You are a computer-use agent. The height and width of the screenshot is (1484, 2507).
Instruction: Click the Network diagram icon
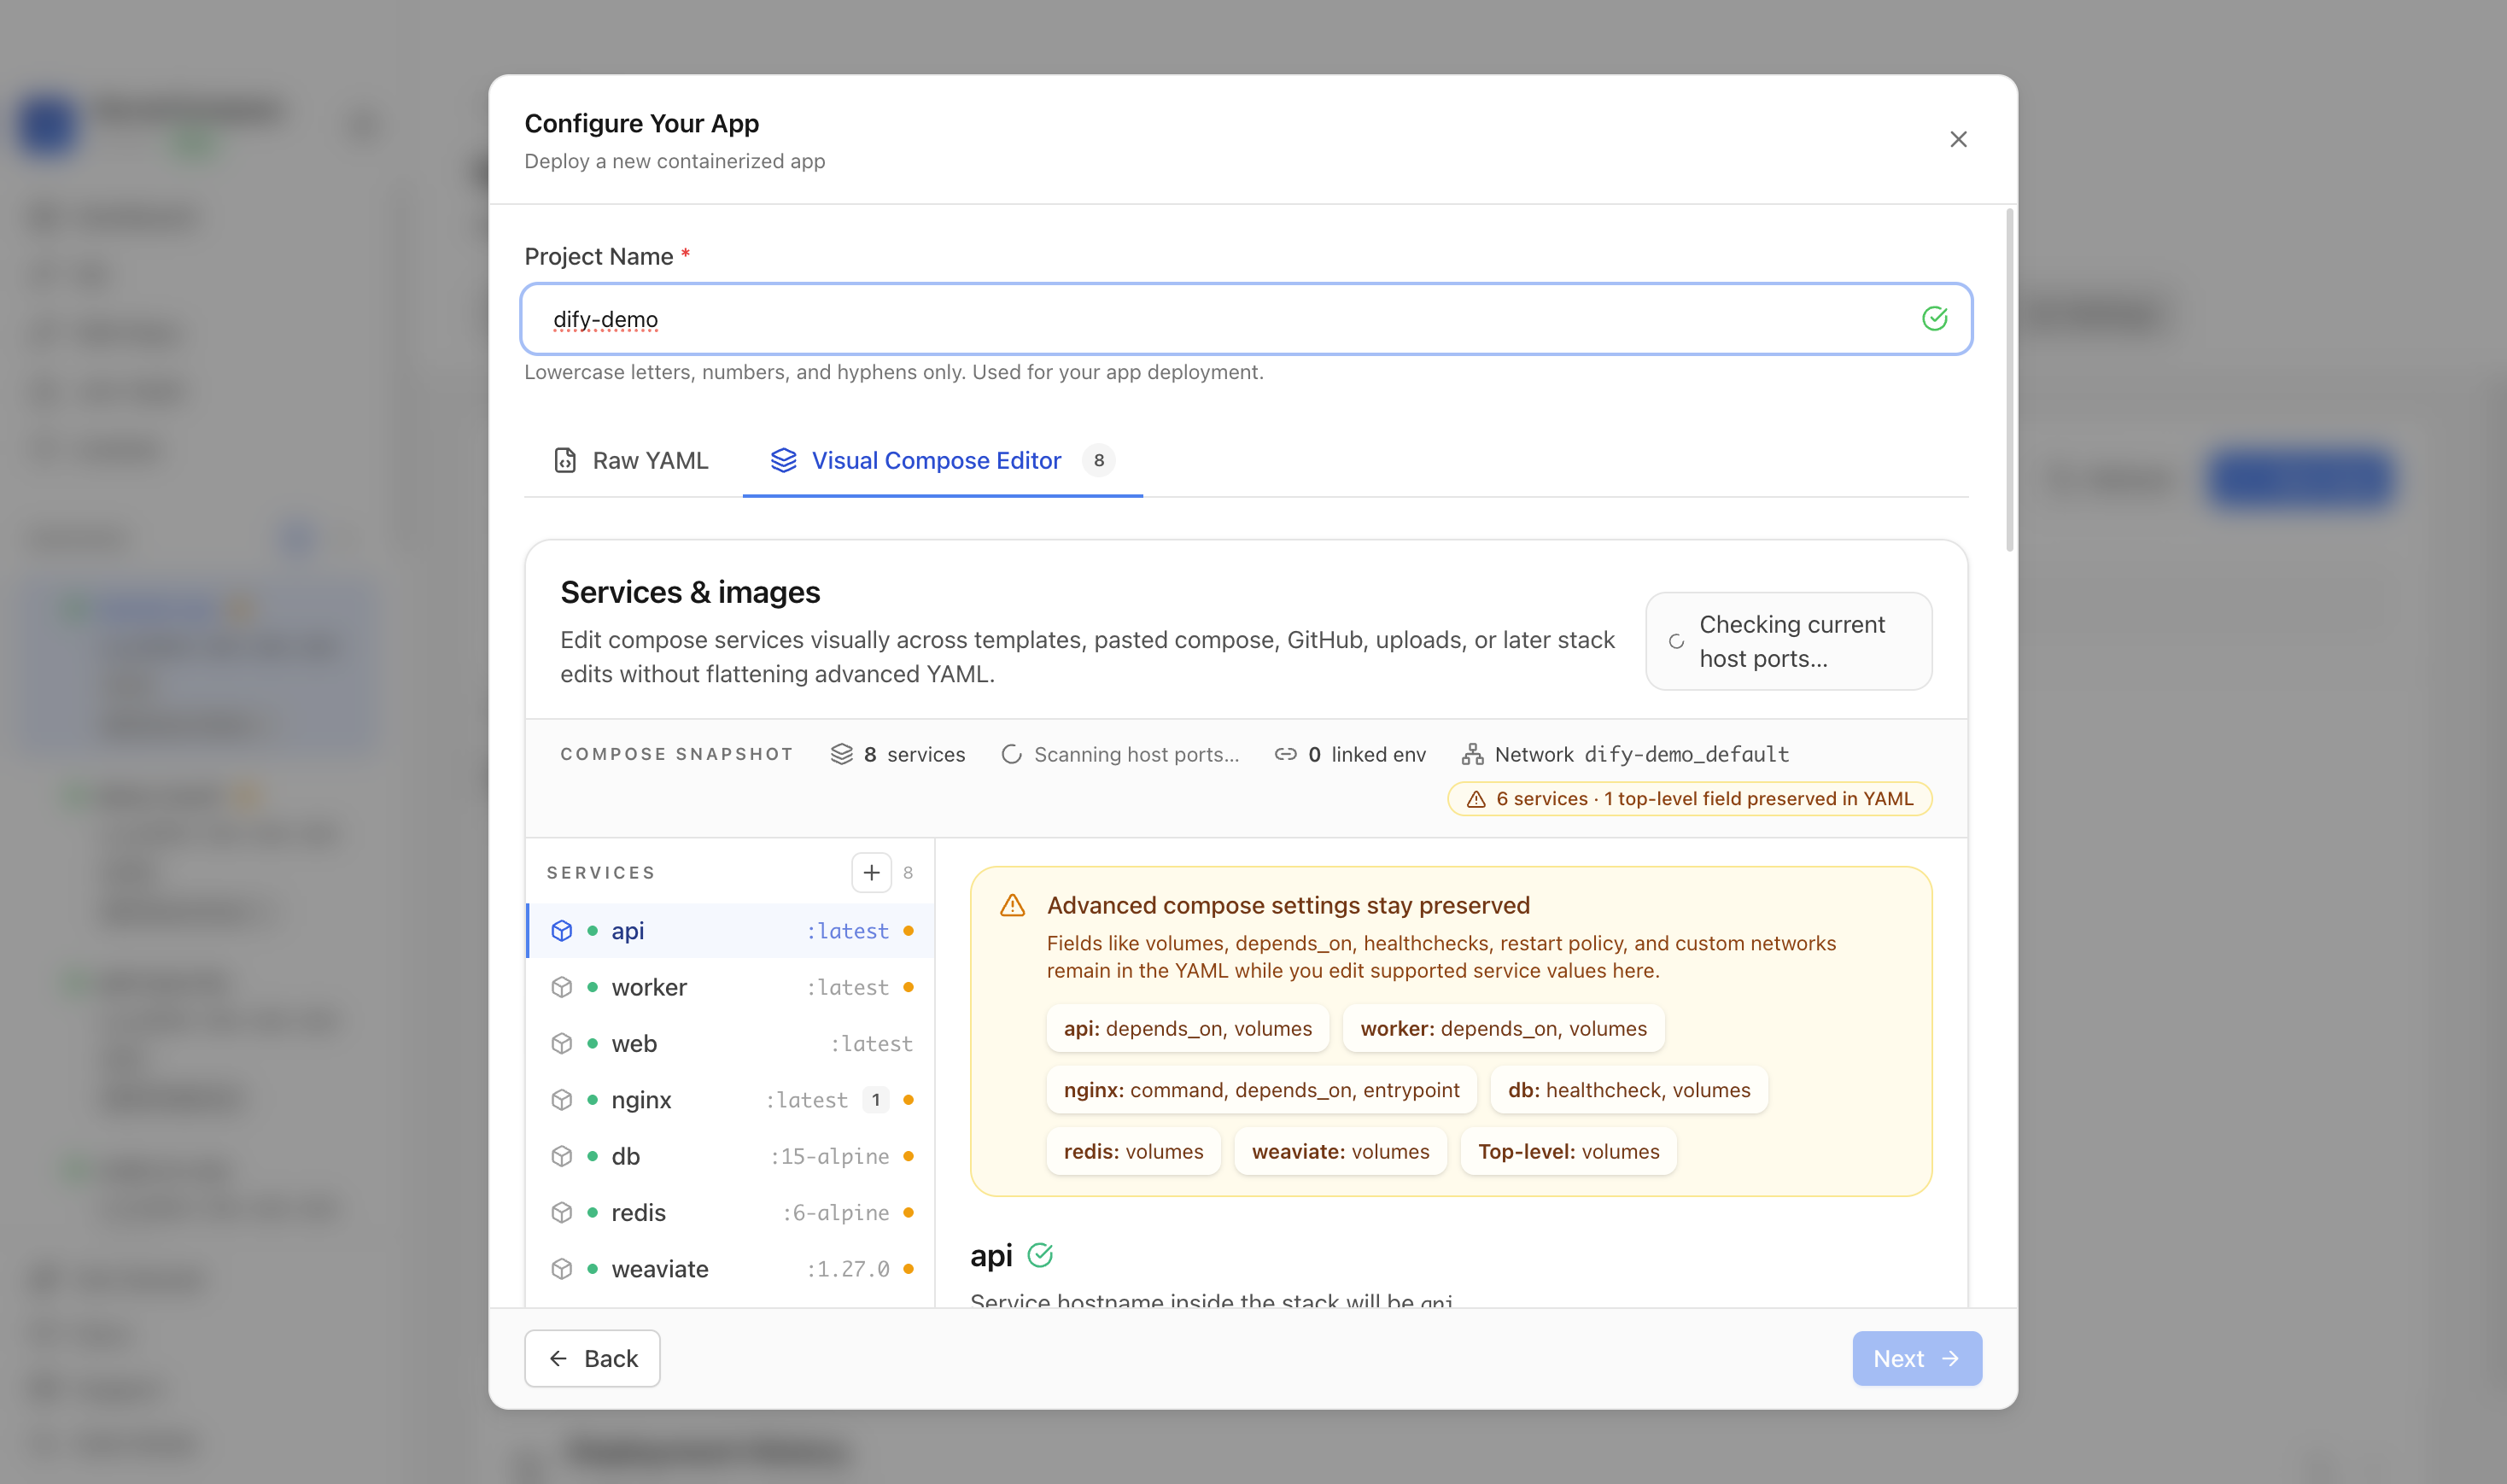[x=1472, y=754]
